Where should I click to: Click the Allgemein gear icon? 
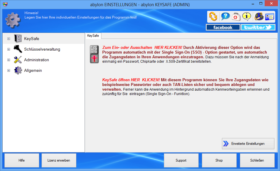(x=18, y=70)
